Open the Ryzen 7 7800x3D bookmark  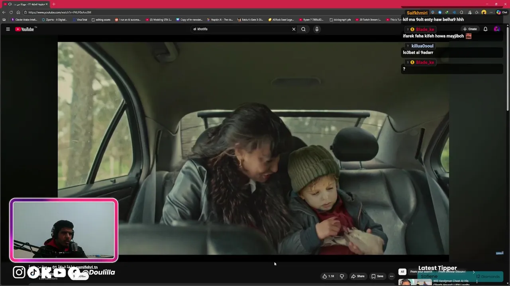(x=312, y=19)
